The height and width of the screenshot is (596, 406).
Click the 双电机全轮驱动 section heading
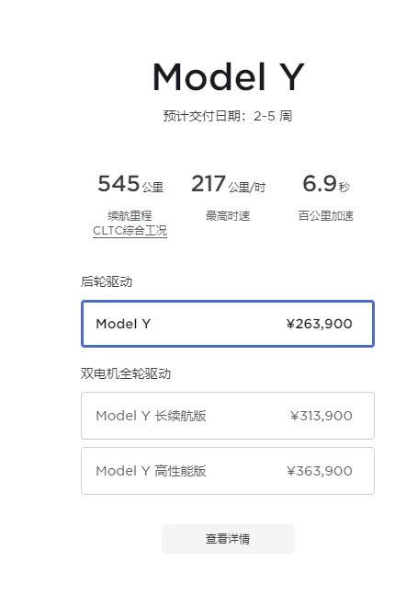[x=126, y=373]
